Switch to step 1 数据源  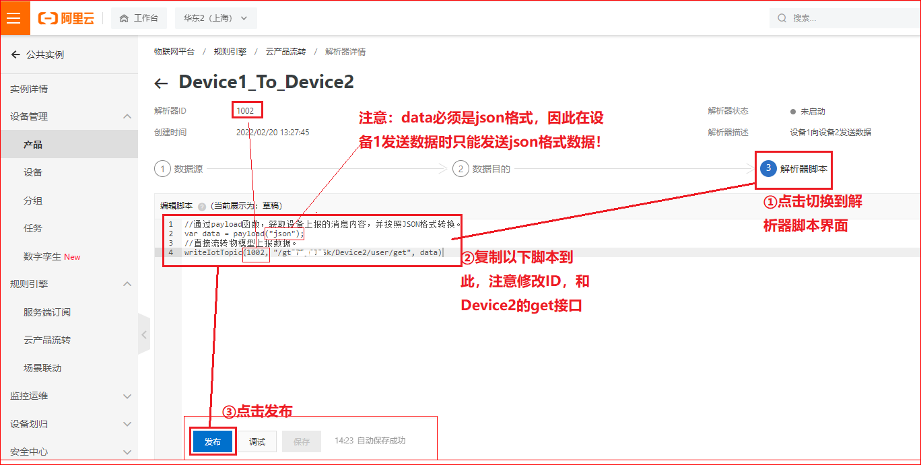[x=178, y=169]
